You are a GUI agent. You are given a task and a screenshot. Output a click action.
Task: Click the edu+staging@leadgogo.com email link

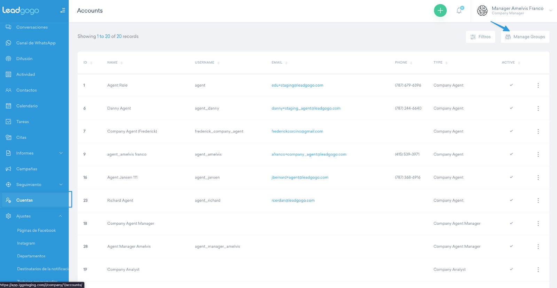(x=297, y=85)
